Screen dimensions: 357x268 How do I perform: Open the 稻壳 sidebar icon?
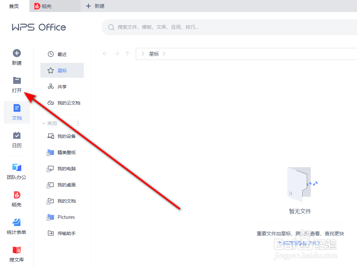coord(17,195)
